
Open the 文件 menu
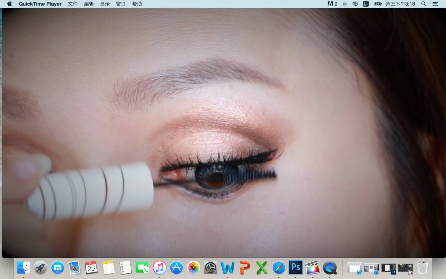coord(73,4)
